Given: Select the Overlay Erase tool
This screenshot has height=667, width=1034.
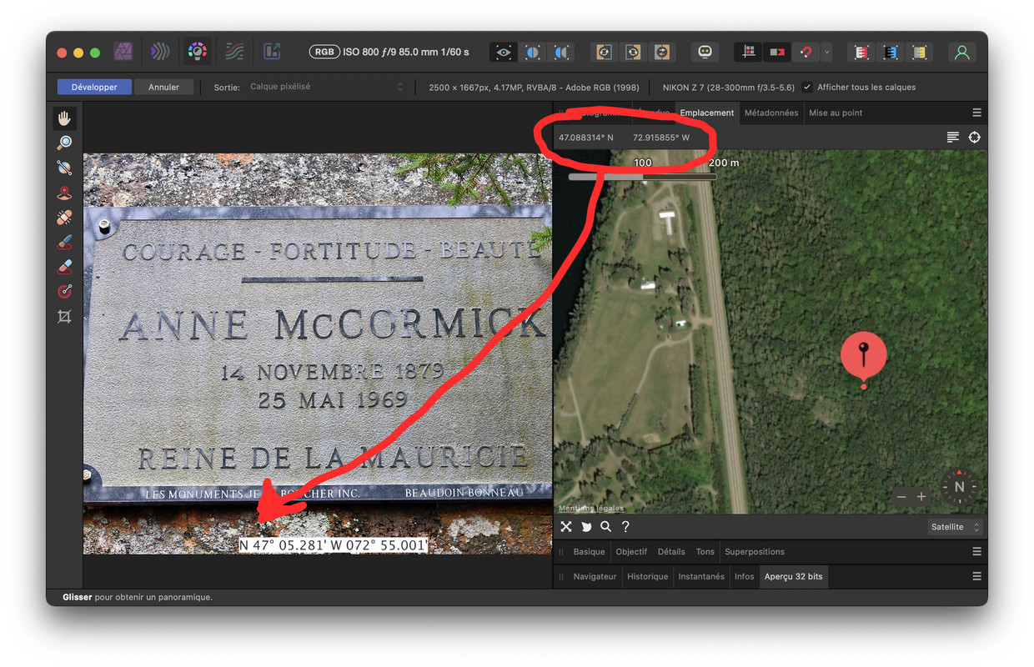Looking at the screenshot, I should 64,267.
